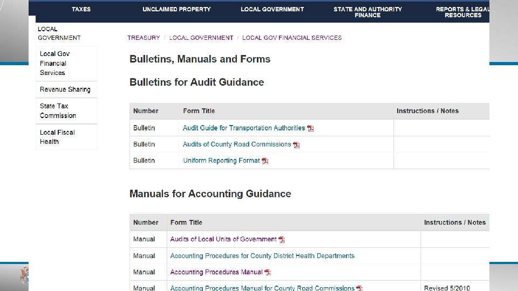This screenshot has width=518, height=291.
Task: Click Local Gov Financial Services breadcrumb
Action: pyautogui.click(x=292, y=38)
